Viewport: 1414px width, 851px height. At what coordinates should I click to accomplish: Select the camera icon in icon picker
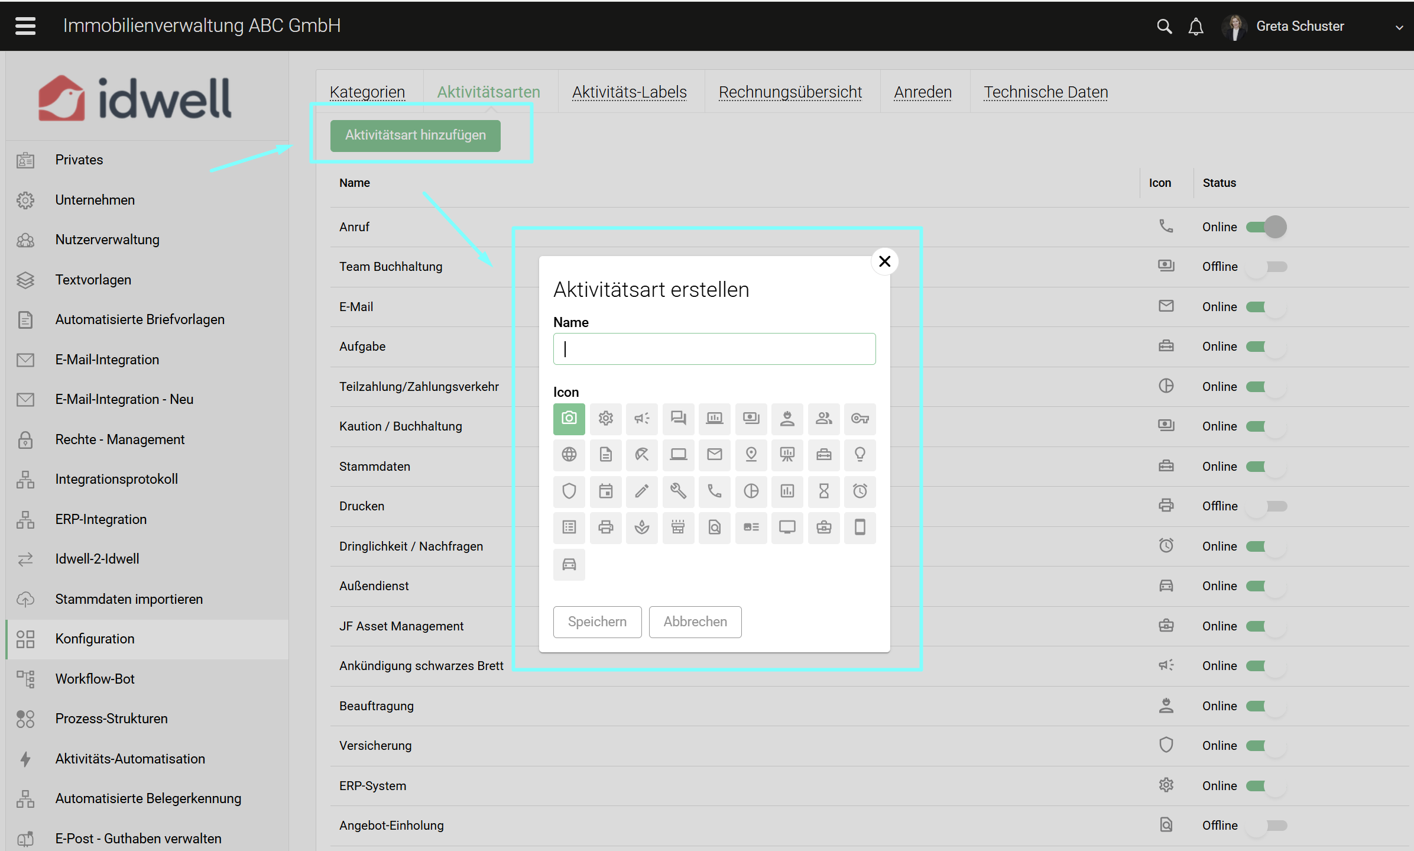569,419
